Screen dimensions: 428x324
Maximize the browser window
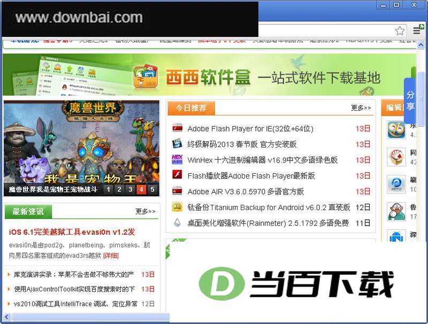[396, 5]
